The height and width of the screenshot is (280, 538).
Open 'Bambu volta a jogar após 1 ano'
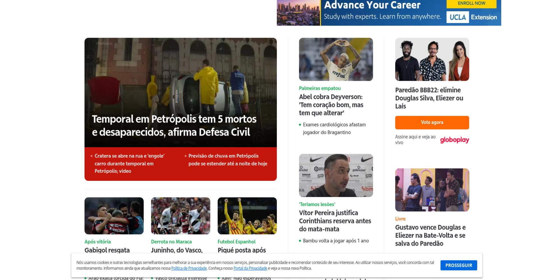tap(336, 241)
